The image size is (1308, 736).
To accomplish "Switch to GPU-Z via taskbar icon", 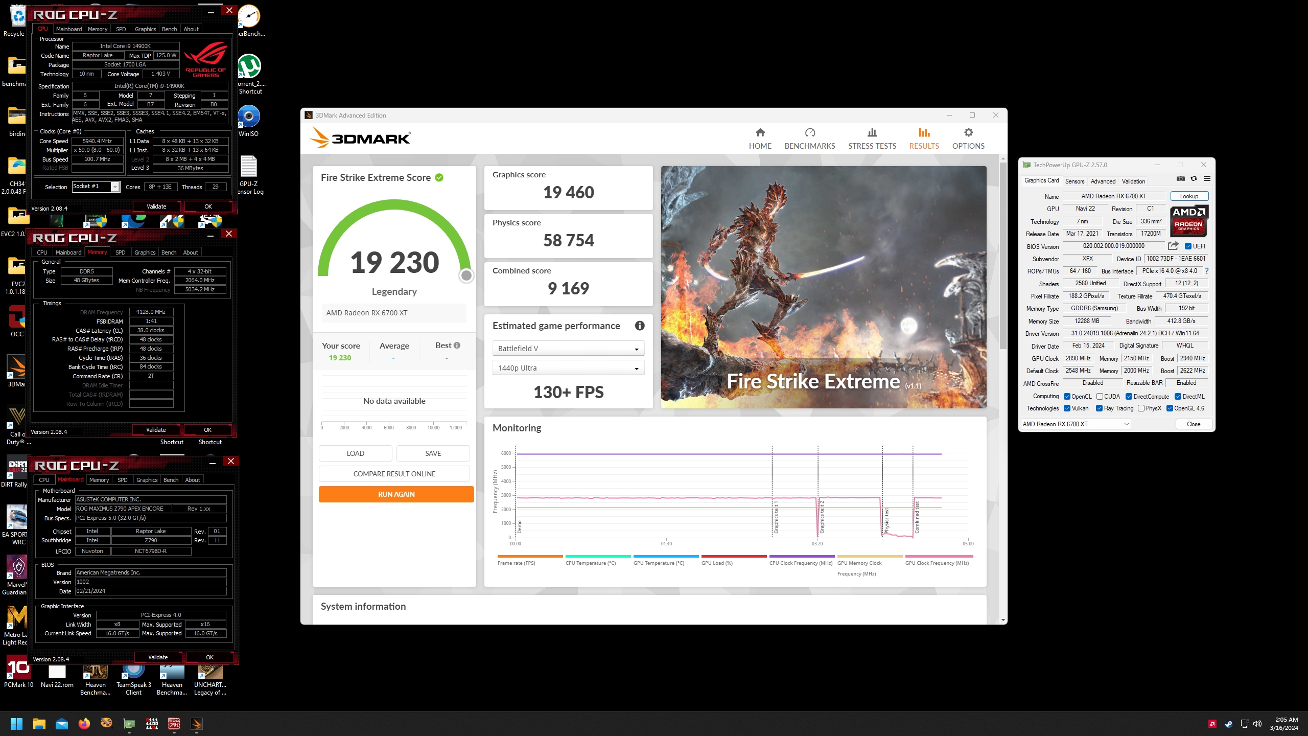I will (x=129, y=724).
